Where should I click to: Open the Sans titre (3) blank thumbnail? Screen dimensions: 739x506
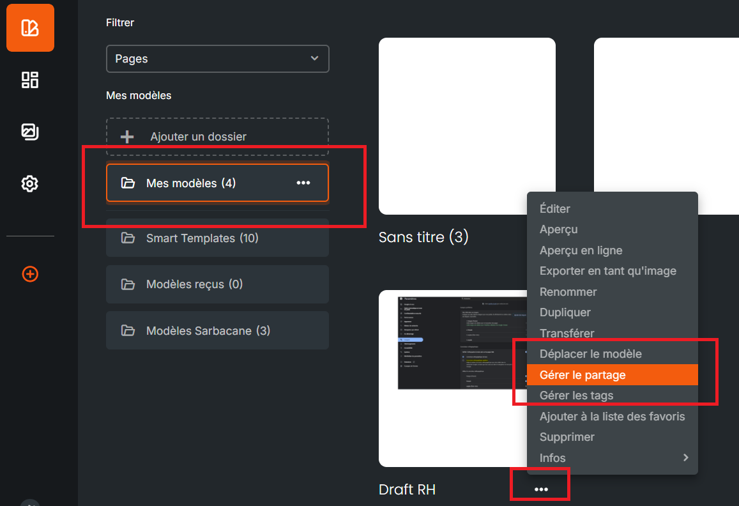tap(467, 126)
